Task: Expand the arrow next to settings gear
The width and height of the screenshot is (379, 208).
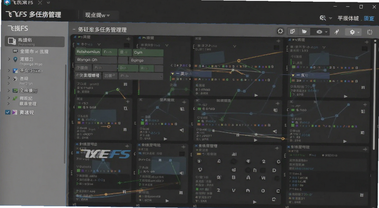Action: pyautogui.click(x=359, y=32)
